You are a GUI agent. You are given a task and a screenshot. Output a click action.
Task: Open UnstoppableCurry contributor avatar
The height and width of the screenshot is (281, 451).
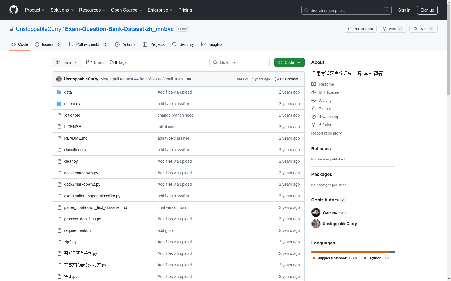(316, 224)
